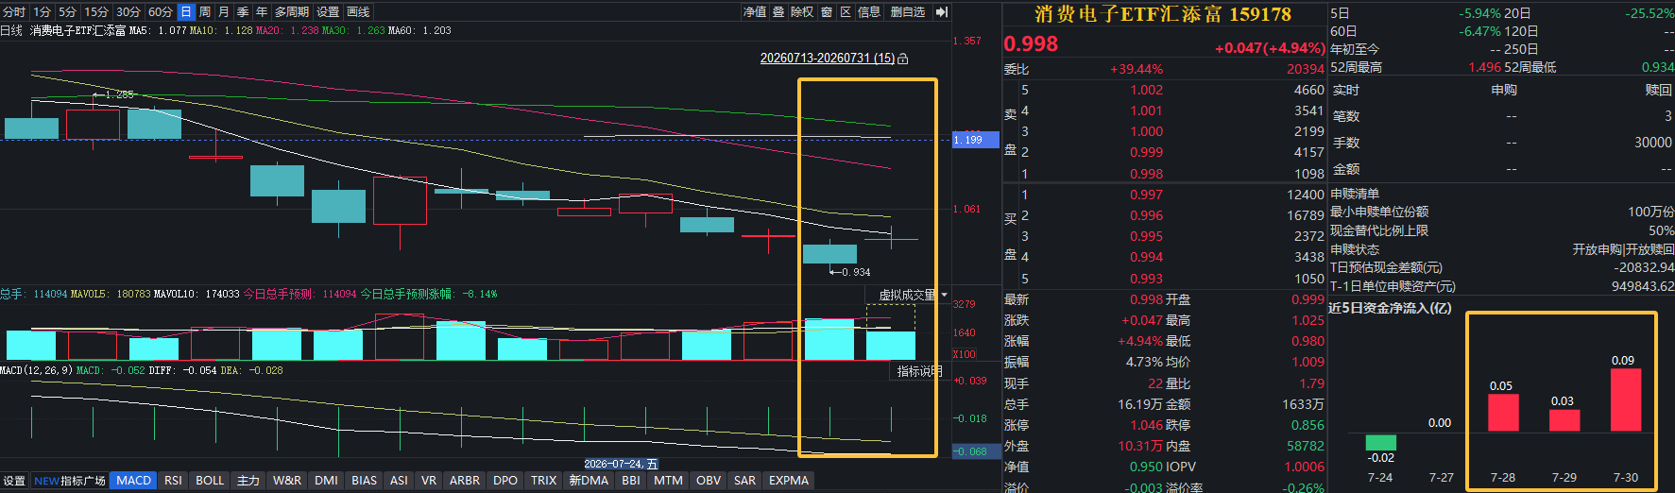Click the 开放申购|开放赎回 status text
1675x493 pixels.
[1623, 249]
